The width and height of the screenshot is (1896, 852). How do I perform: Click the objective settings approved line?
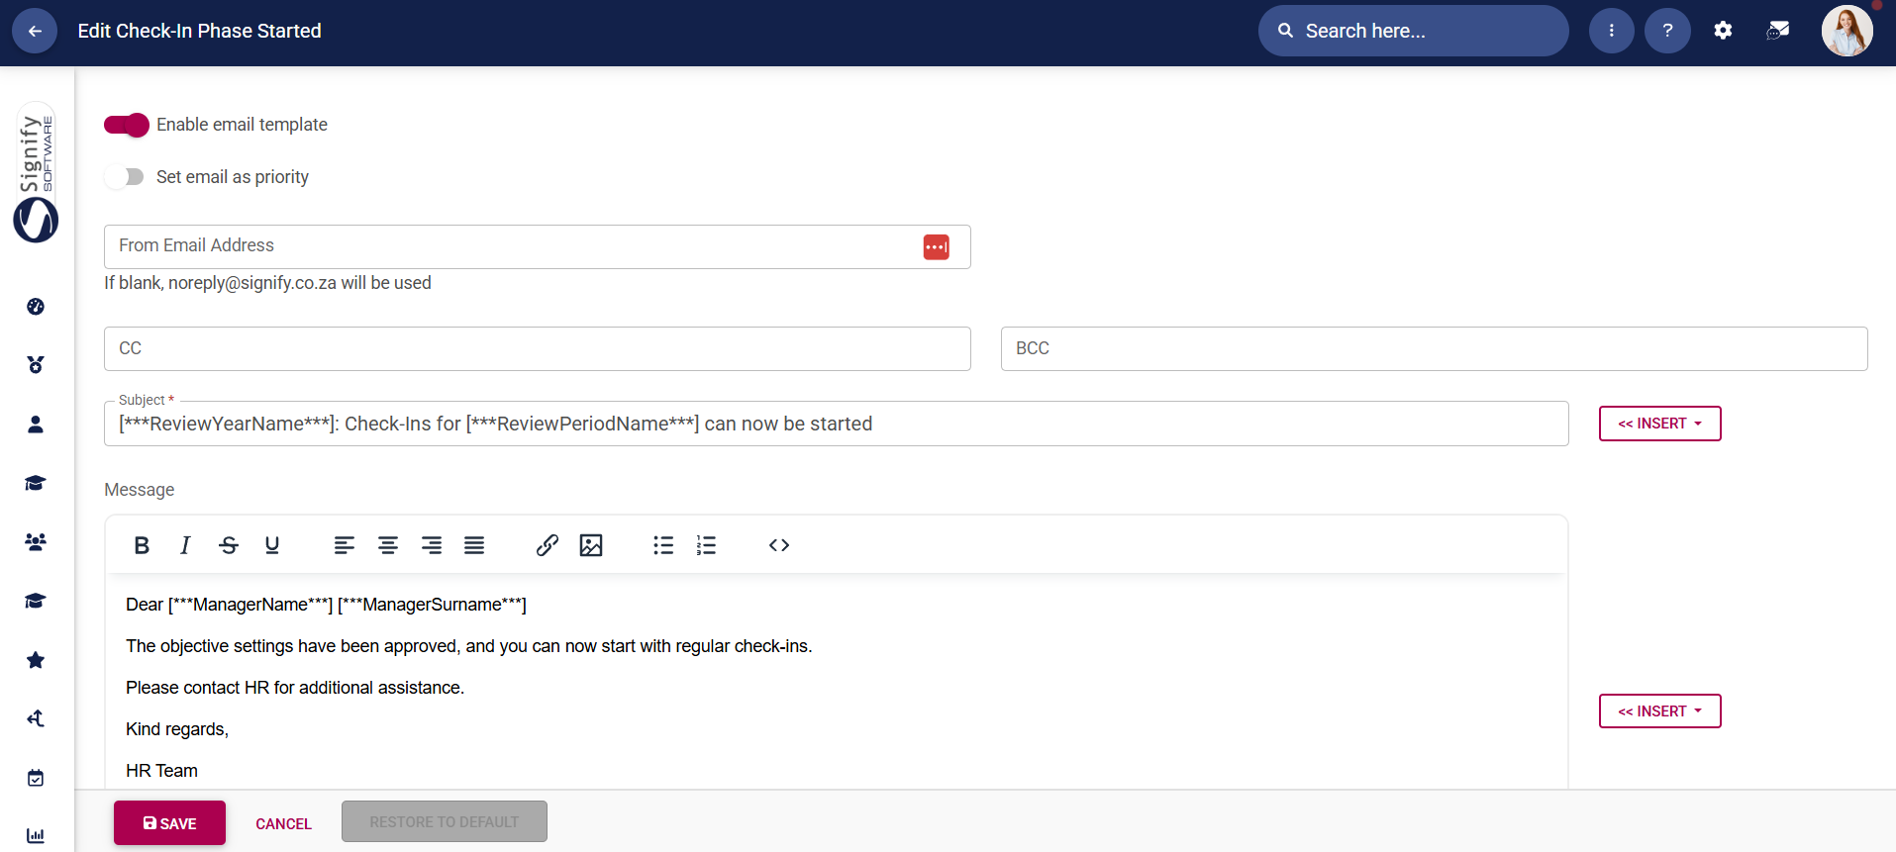(468, 646)
